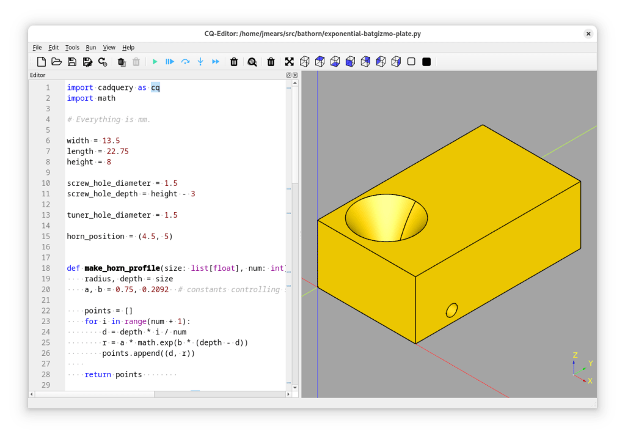The image size is (625, 439).
Task: Open the Tools menu
Action: (72, 47)
